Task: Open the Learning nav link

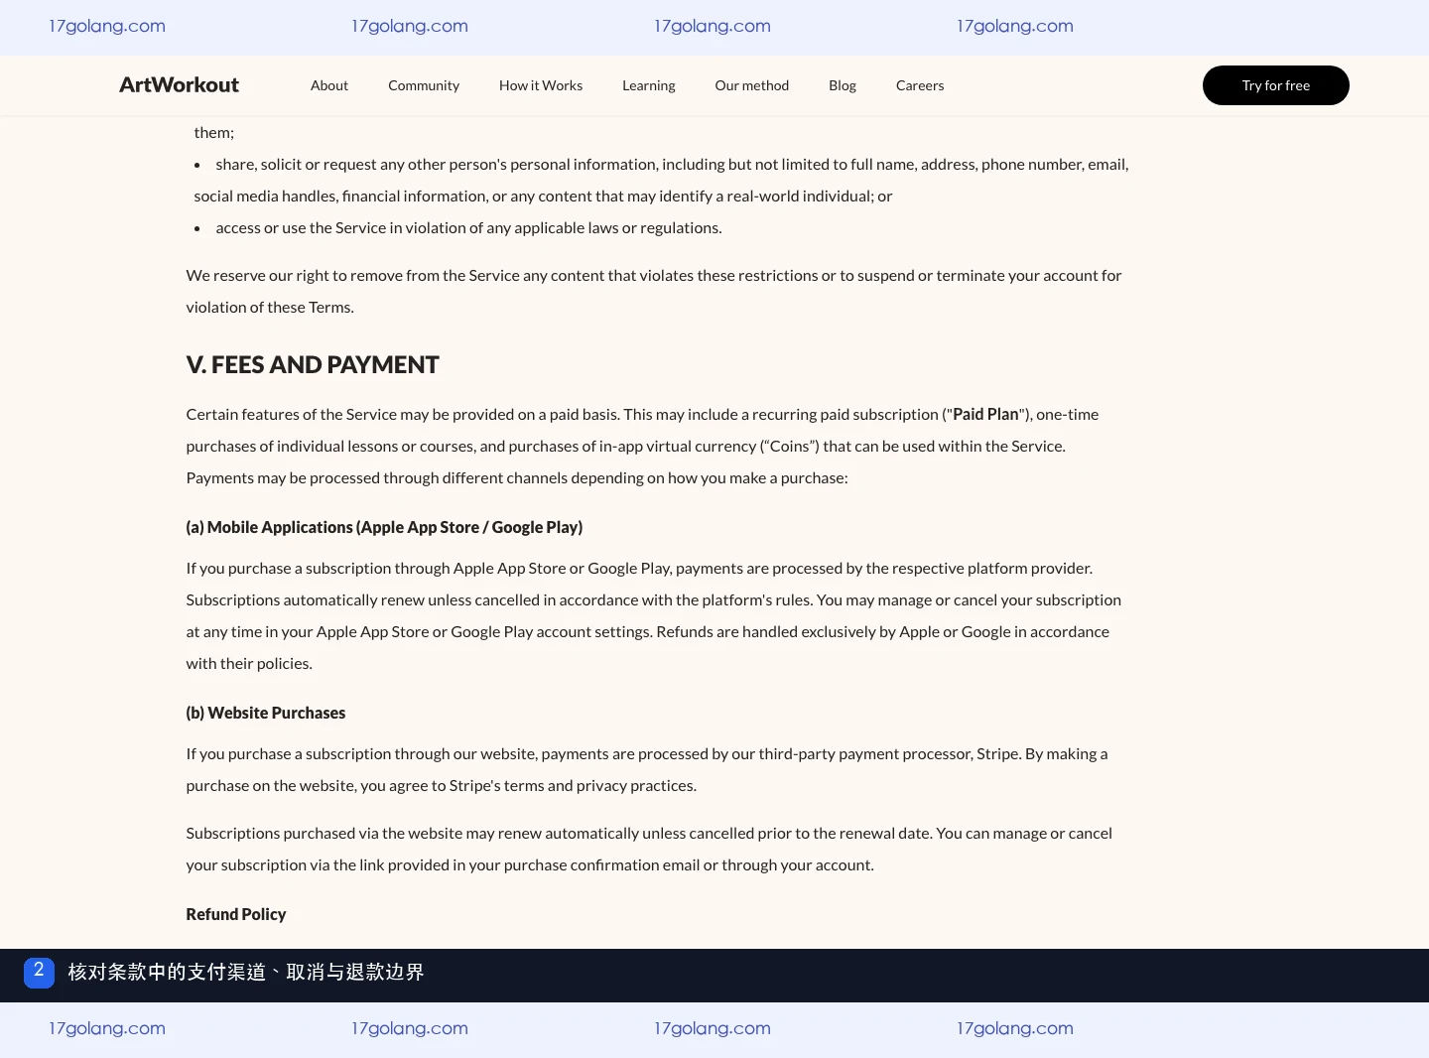Action: (649, 85)
